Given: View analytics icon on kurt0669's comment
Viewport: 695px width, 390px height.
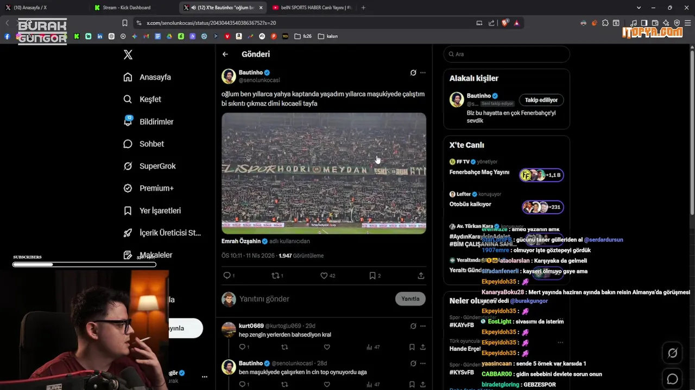Looking at the screenshot, I should (369, 347).
